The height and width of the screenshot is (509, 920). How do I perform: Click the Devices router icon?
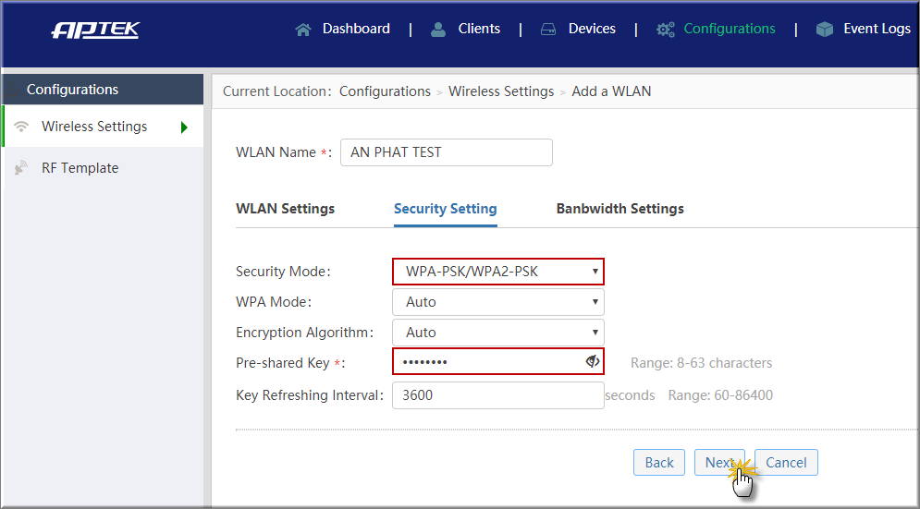548,30
